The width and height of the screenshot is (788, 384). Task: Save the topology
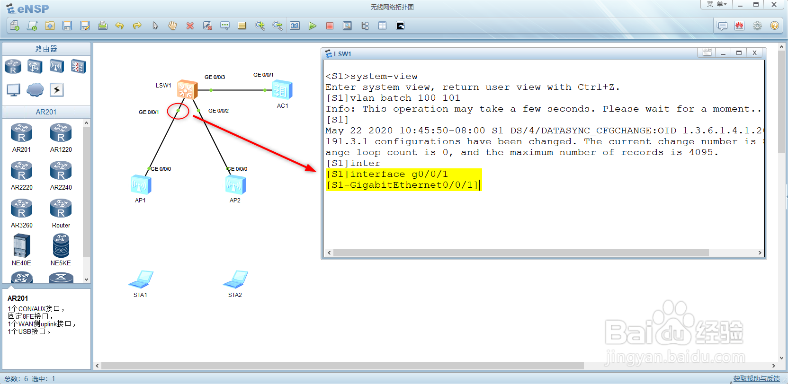pos(67,26)
